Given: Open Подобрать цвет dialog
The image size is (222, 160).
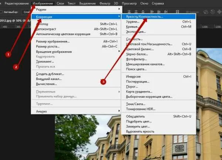Looking at the screenshot, I should pos(159,122).
